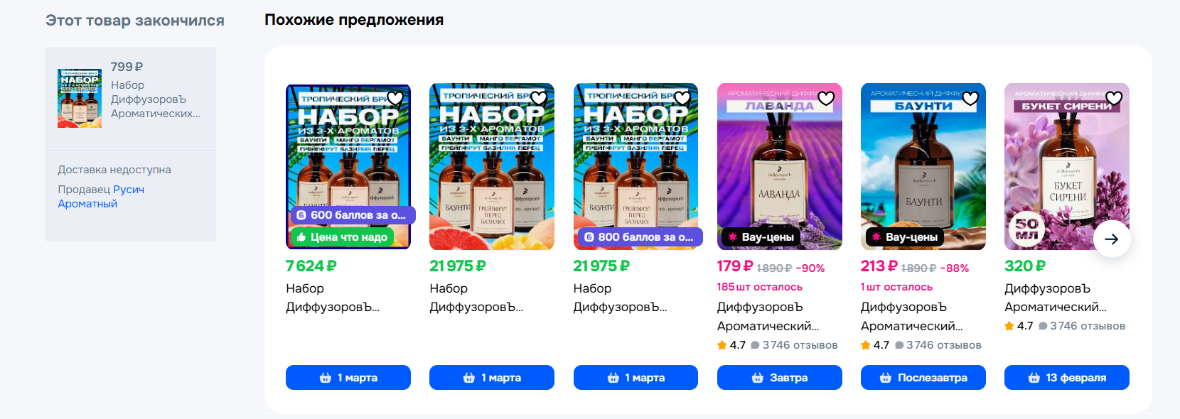Viewport: 1180px width, 419px height.
Task: Open seller Русич Ароматный page
Action: [100, 197]
